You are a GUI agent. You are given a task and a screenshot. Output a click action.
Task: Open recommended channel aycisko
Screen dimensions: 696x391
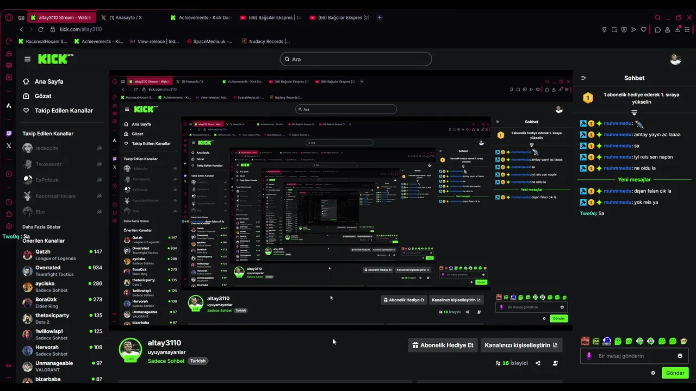tap(63, 287)
